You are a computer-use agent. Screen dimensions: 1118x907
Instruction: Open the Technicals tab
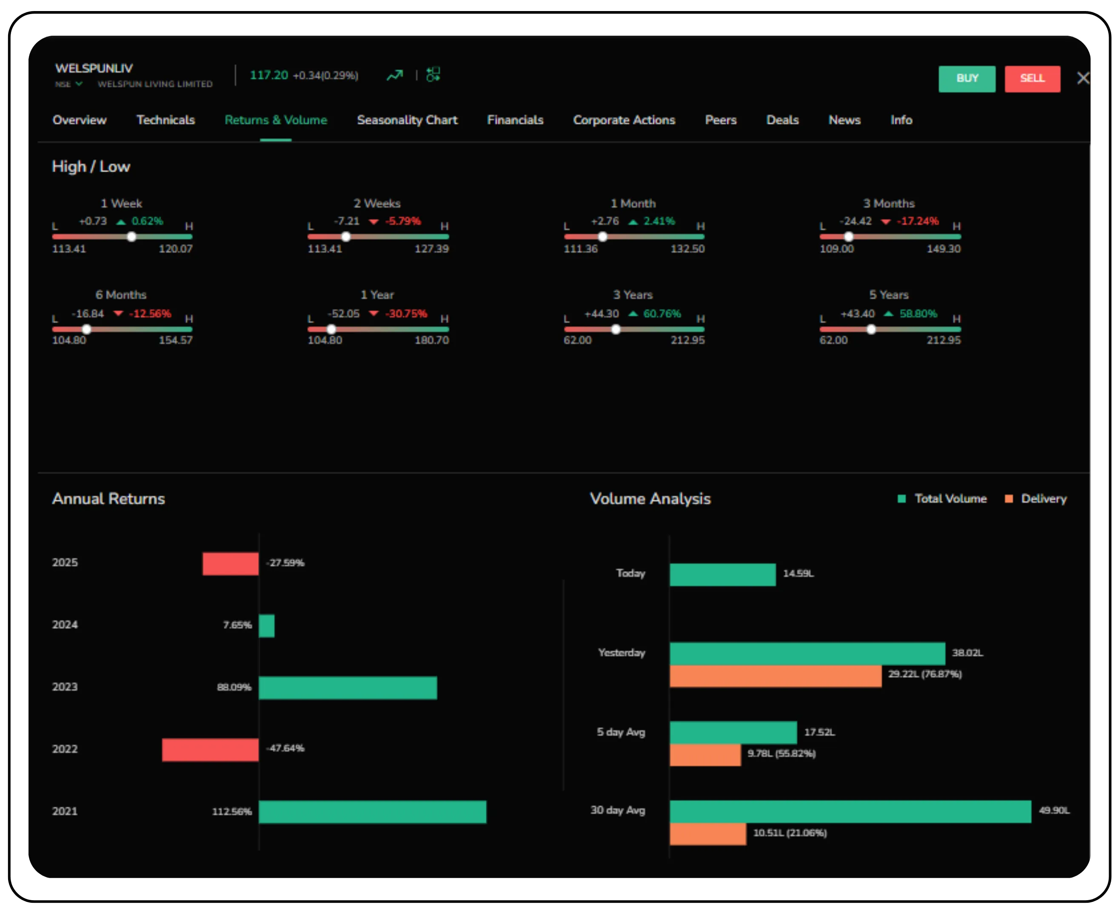[x=165, y=120]
